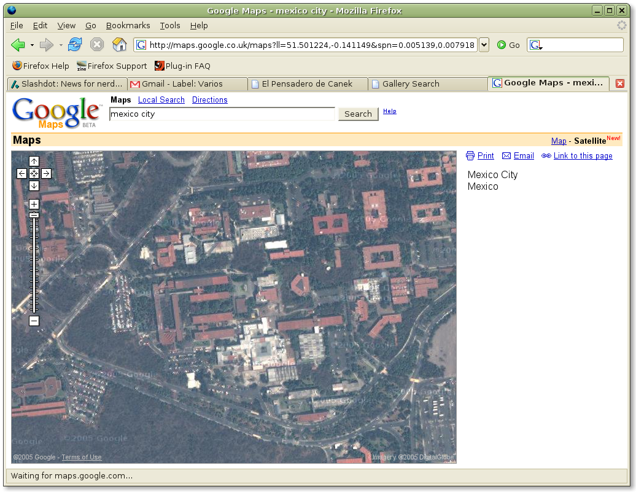Expand the URL bar history dropdown

click(484, 45)
